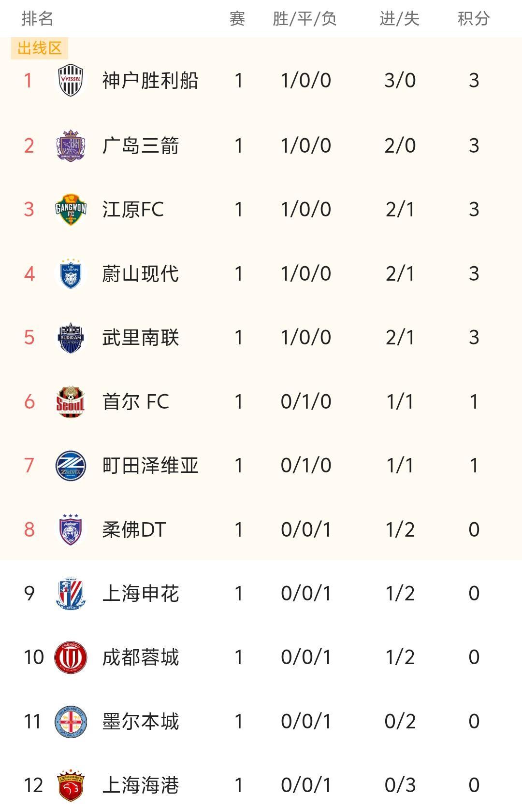Tap the Sanfrecce Hiroshima purple crest
The width and height of the screenshot is (522, 811).
pos(71,145)
